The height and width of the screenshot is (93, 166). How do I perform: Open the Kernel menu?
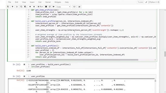tap(48, 2)
